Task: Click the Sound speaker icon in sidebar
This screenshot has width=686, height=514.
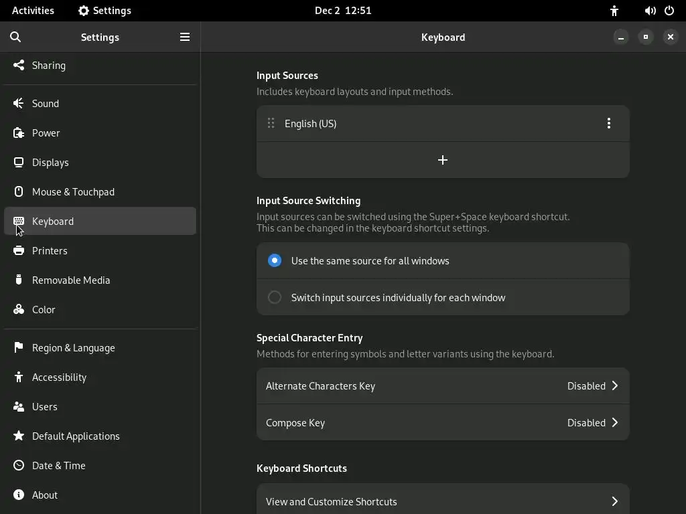Action: point(19,103)
